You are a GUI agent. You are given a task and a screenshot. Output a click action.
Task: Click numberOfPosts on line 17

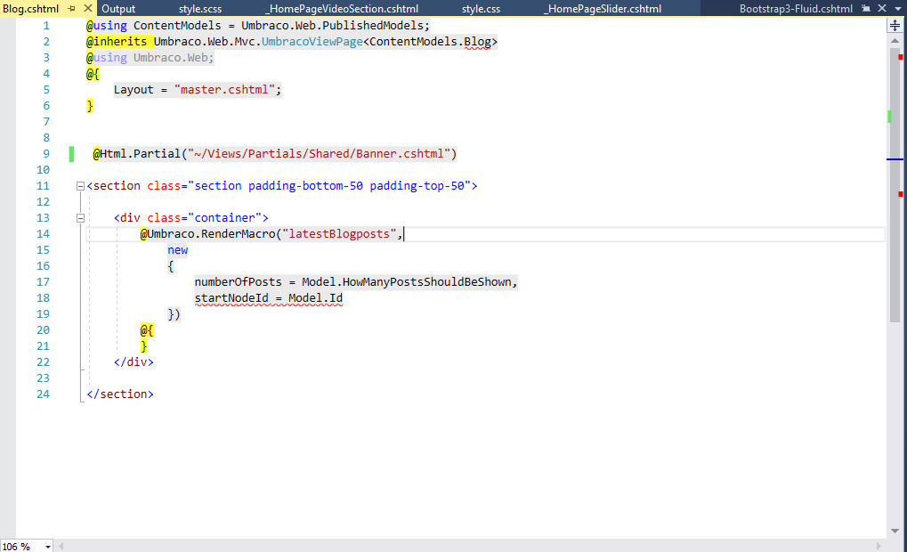pyautogui.click(x=238, y=281)
